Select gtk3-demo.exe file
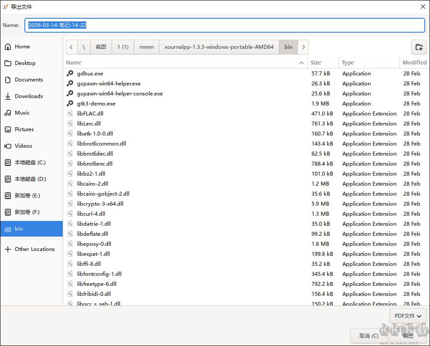The height and width of the screenshot is (346, 430). pos(246,103)
